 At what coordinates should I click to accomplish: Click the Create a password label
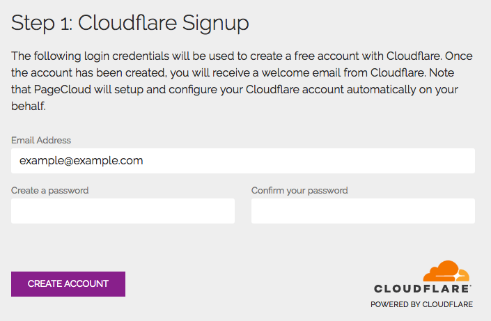[x=49, y=190]
